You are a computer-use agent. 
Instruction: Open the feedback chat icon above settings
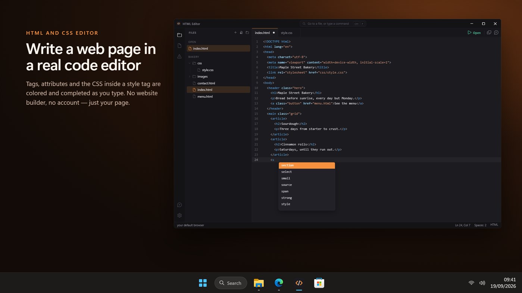pos(179,205)
